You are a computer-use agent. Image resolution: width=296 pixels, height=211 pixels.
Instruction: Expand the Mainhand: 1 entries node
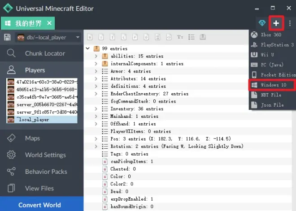click(x=96, y=116)
